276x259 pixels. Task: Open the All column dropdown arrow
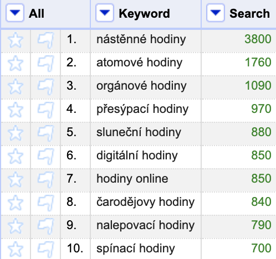pos(15,13)
